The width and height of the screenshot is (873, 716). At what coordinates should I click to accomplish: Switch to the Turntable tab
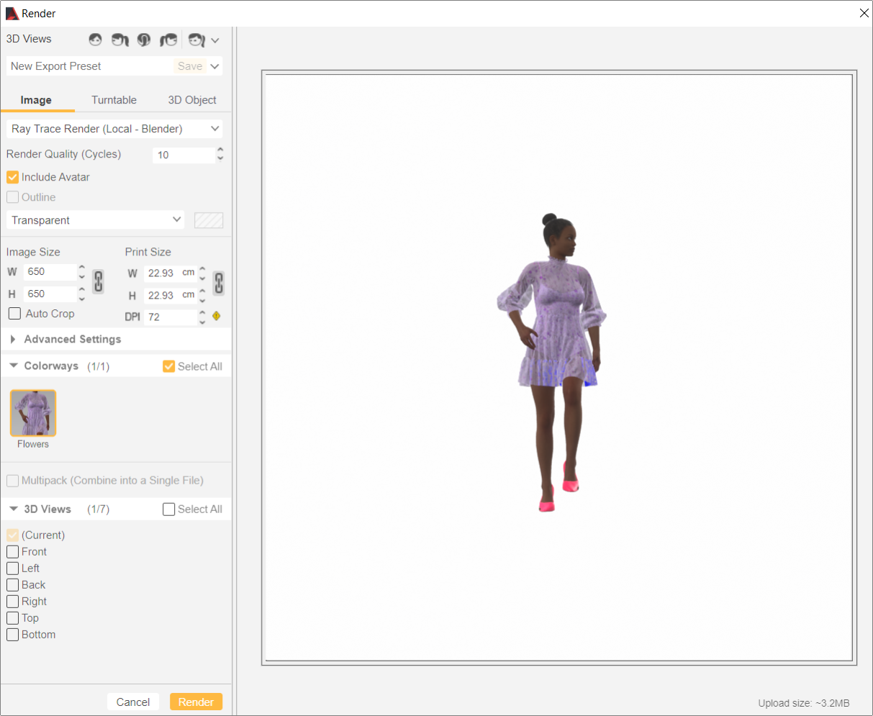[114, 100]
